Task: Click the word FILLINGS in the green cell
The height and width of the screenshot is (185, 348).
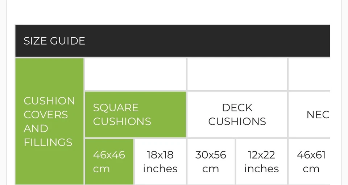Action: click(x=48, y=142)
